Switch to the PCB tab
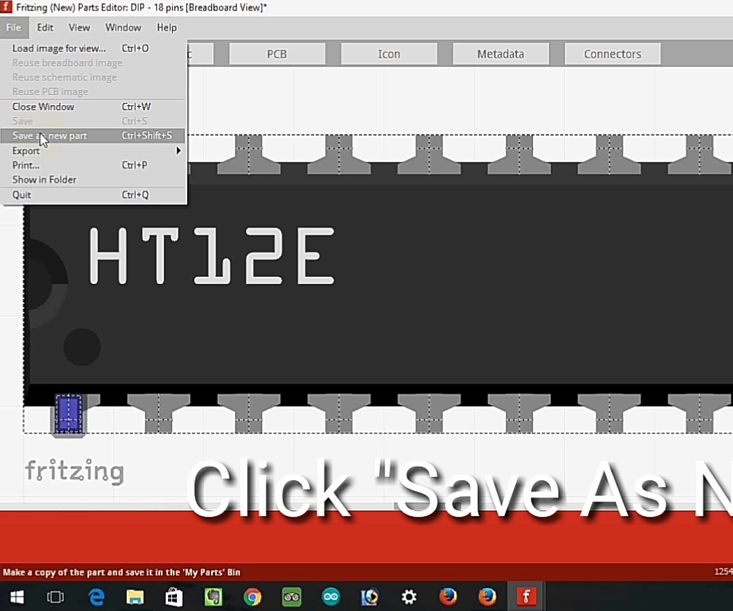This screenshot has height=611, width=733. [x=277, y=54]
